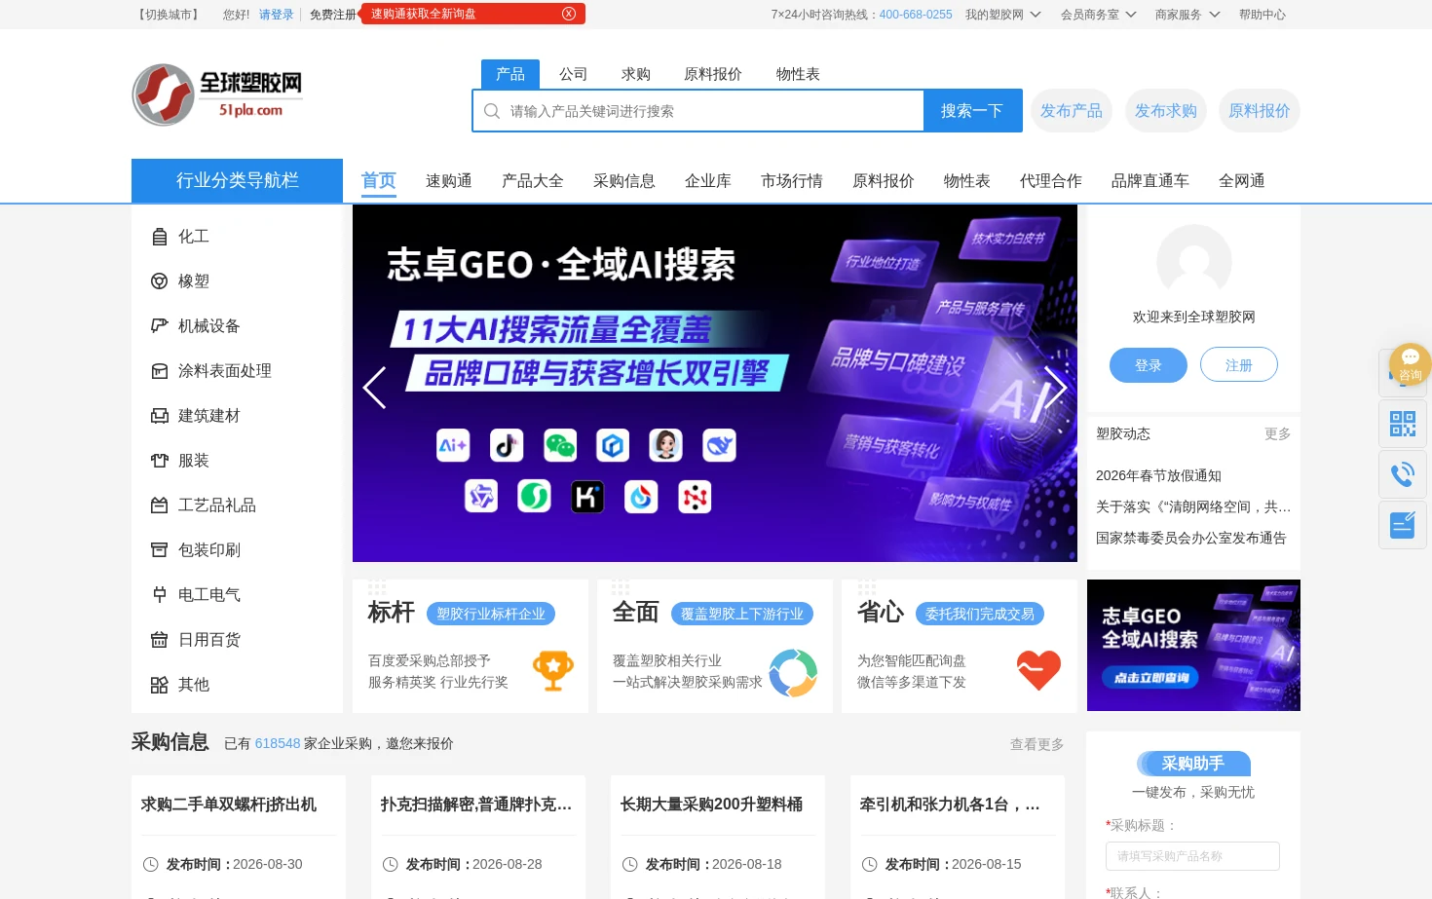Click the 包装印刷 category icon

(160, 550)
